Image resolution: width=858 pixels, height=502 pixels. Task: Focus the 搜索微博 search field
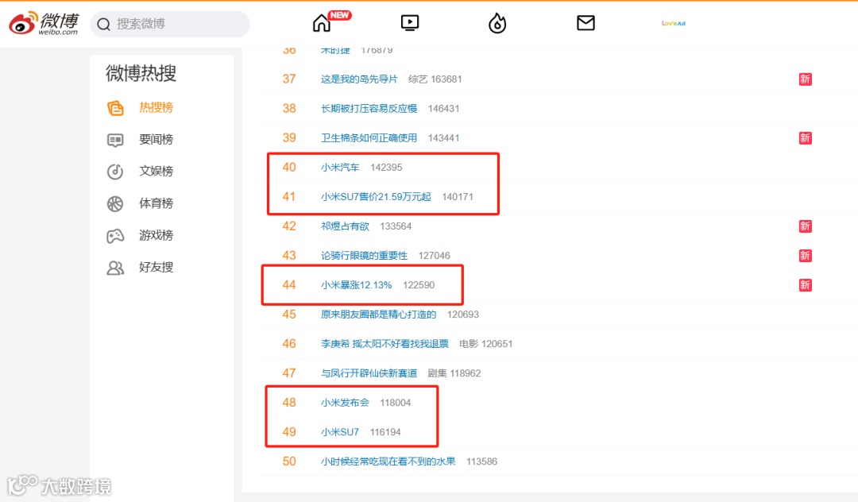[170, 24]
